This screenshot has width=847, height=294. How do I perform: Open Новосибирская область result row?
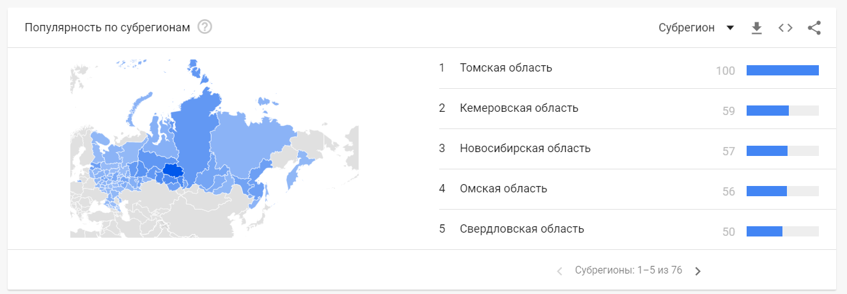click(525, 148)
